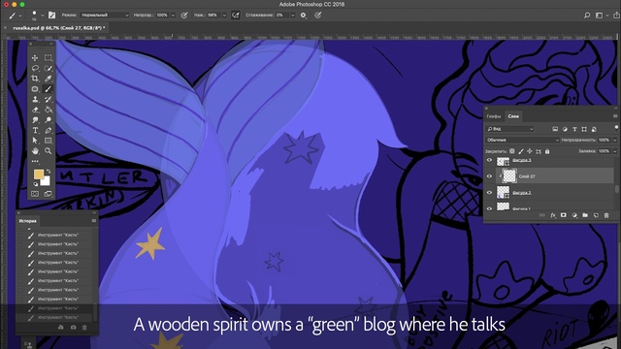621x349 pixels.
Task: Select the Слои tab
Action: pyautogui.click(x=513, y=116)
